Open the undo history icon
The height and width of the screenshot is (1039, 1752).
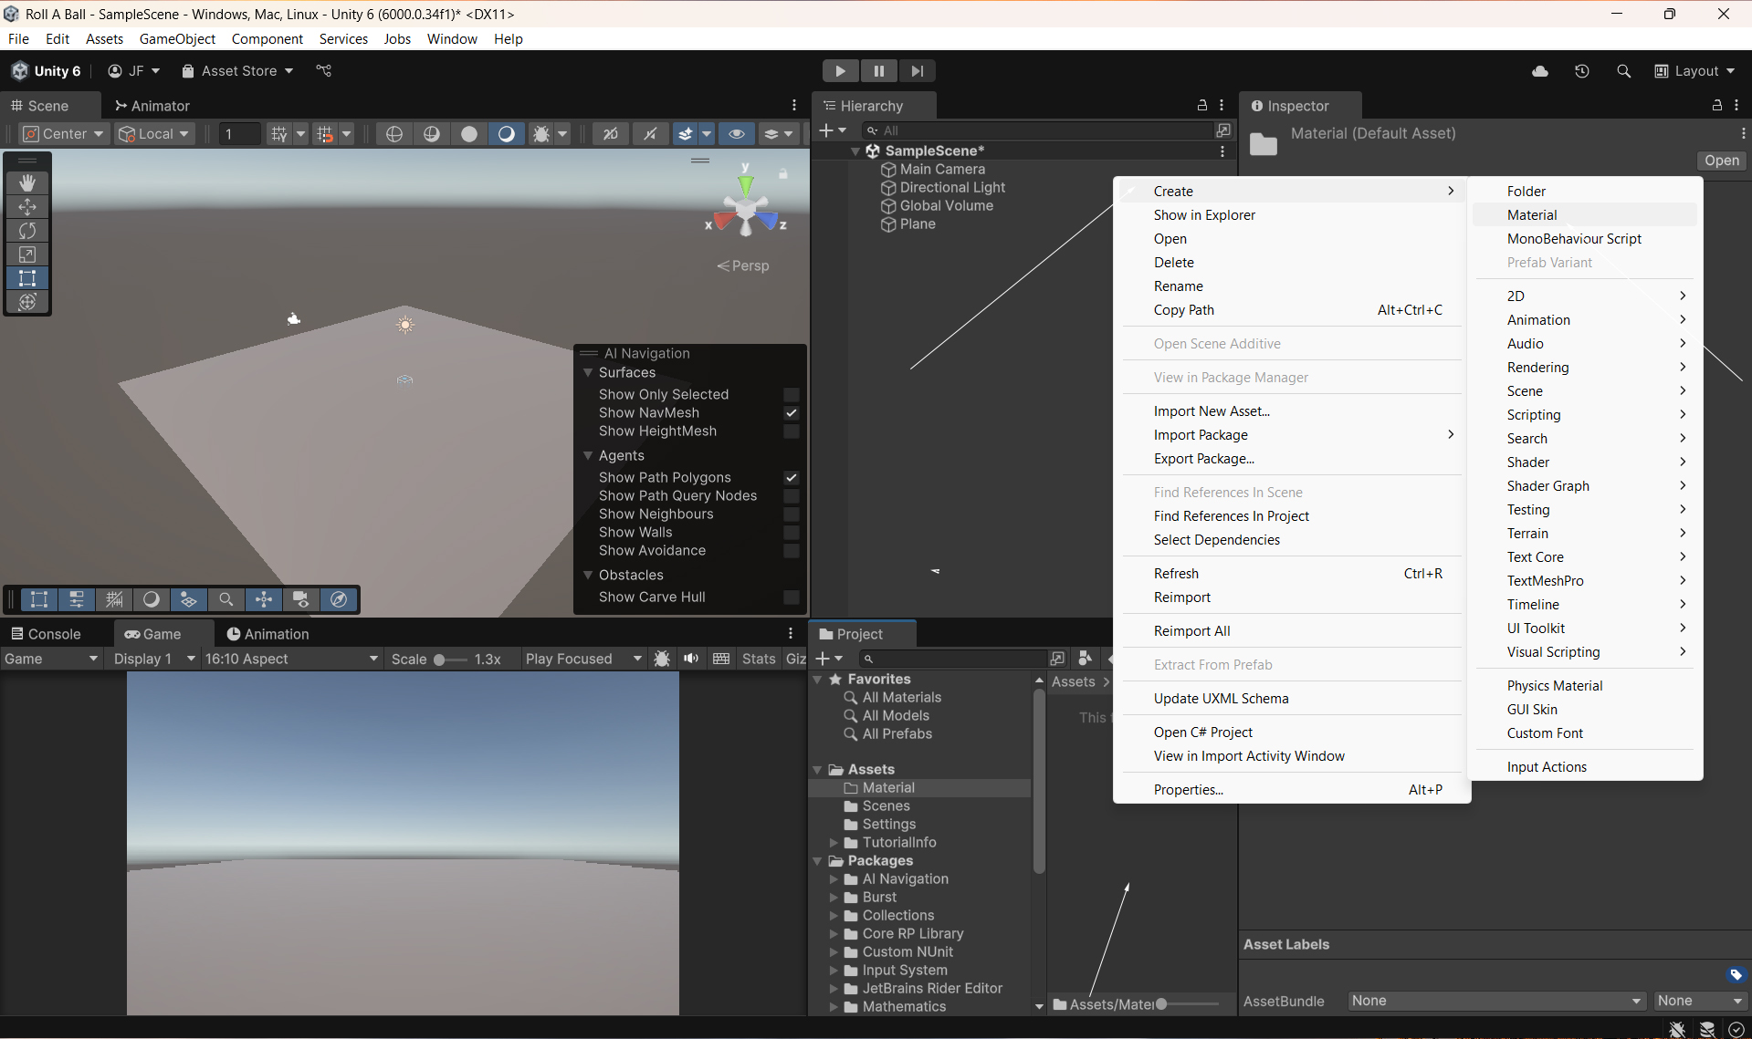1582,71
